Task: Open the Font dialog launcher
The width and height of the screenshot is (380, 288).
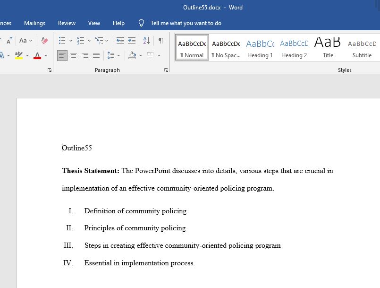Action: [50, 70]
